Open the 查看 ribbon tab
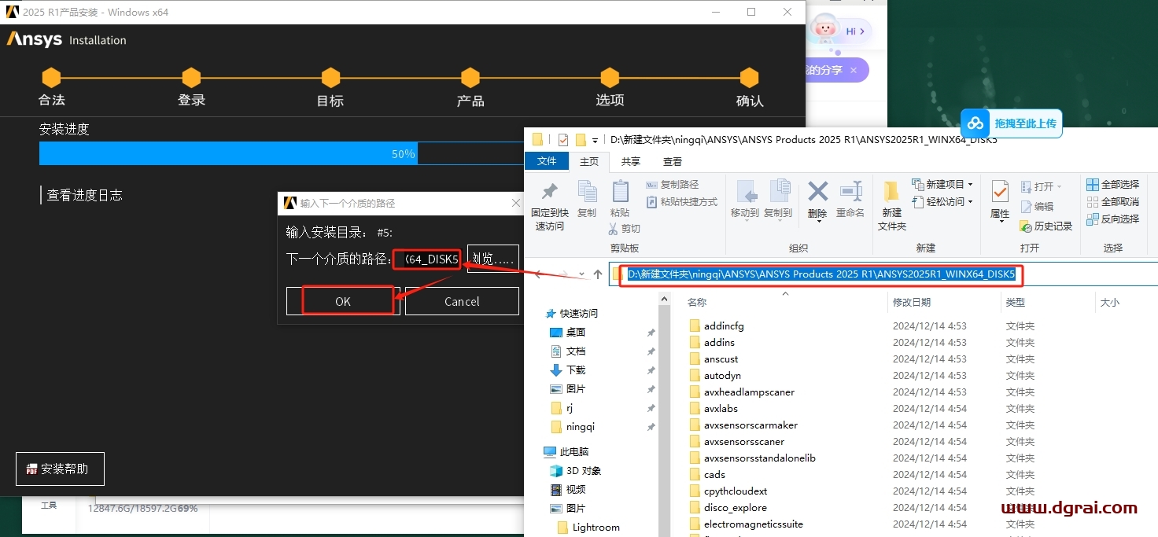 coord(673,161)
